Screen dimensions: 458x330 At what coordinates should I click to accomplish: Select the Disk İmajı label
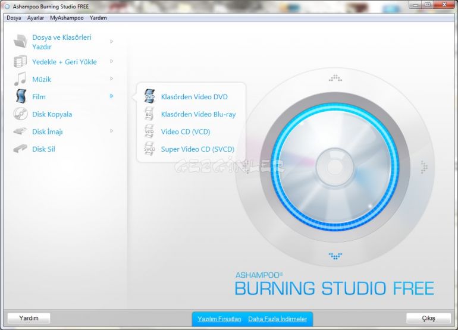point(48,132)
